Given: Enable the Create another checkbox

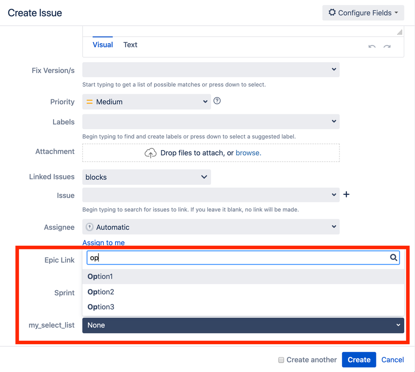Looking at the screenshot, I should (x=281, y=360).
